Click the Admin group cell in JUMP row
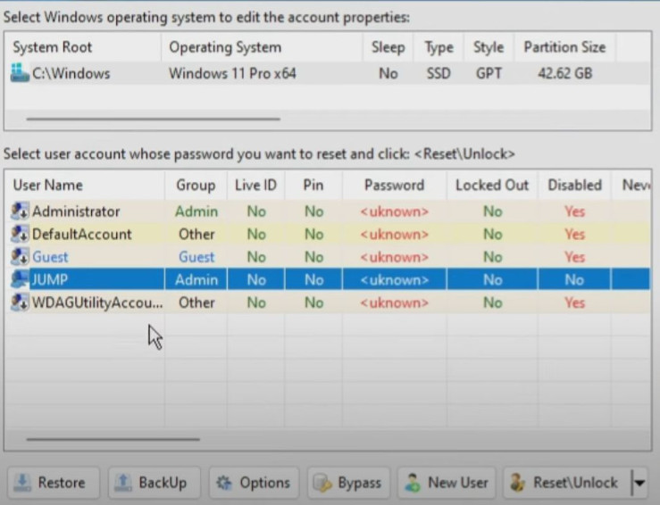660x505 pixels. (x=196, y=279)
